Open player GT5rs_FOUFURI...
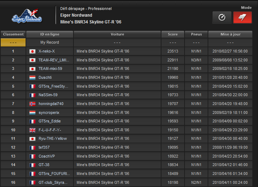 pyautogui.click(x=54, y=174)
